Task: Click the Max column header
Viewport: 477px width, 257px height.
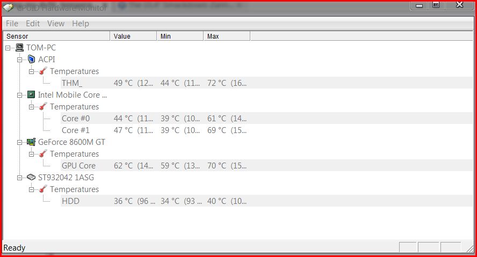Action: (227, 36)
